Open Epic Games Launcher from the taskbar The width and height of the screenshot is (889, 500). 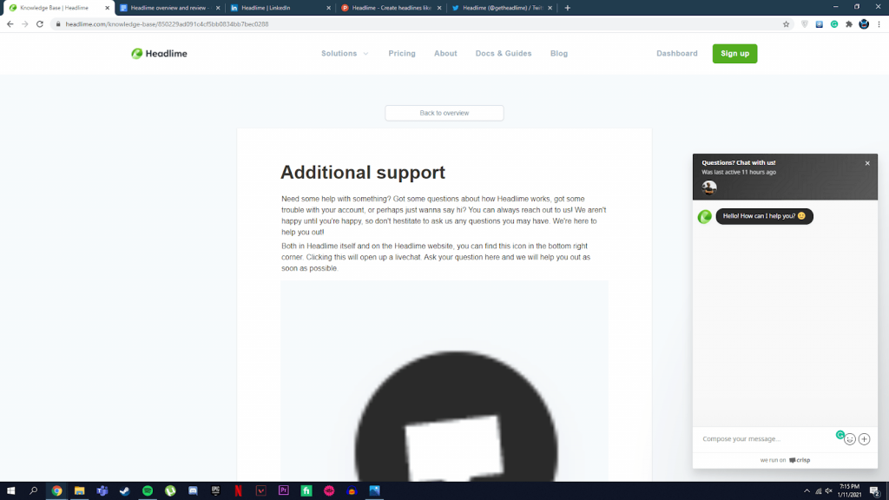point(215,491)
